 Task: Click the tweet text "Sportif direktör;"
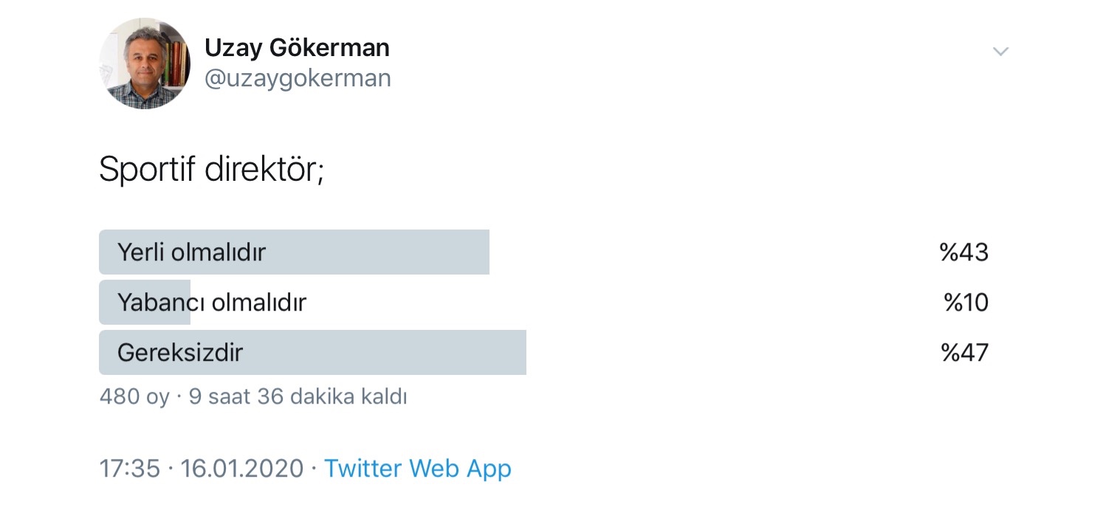click(212, 170)
